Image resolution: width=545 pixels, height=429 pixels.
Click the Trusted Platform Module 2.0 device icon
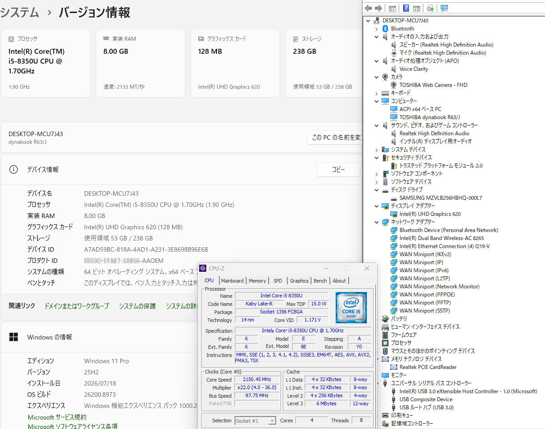tap(394, 166)
